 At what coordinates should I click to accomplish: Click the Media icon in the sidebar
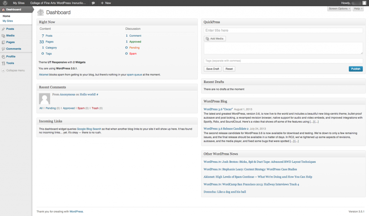3,36
